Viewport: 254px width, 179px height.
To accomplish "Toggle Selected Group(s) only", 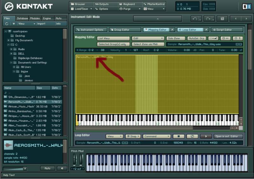I will pos(113,44).
